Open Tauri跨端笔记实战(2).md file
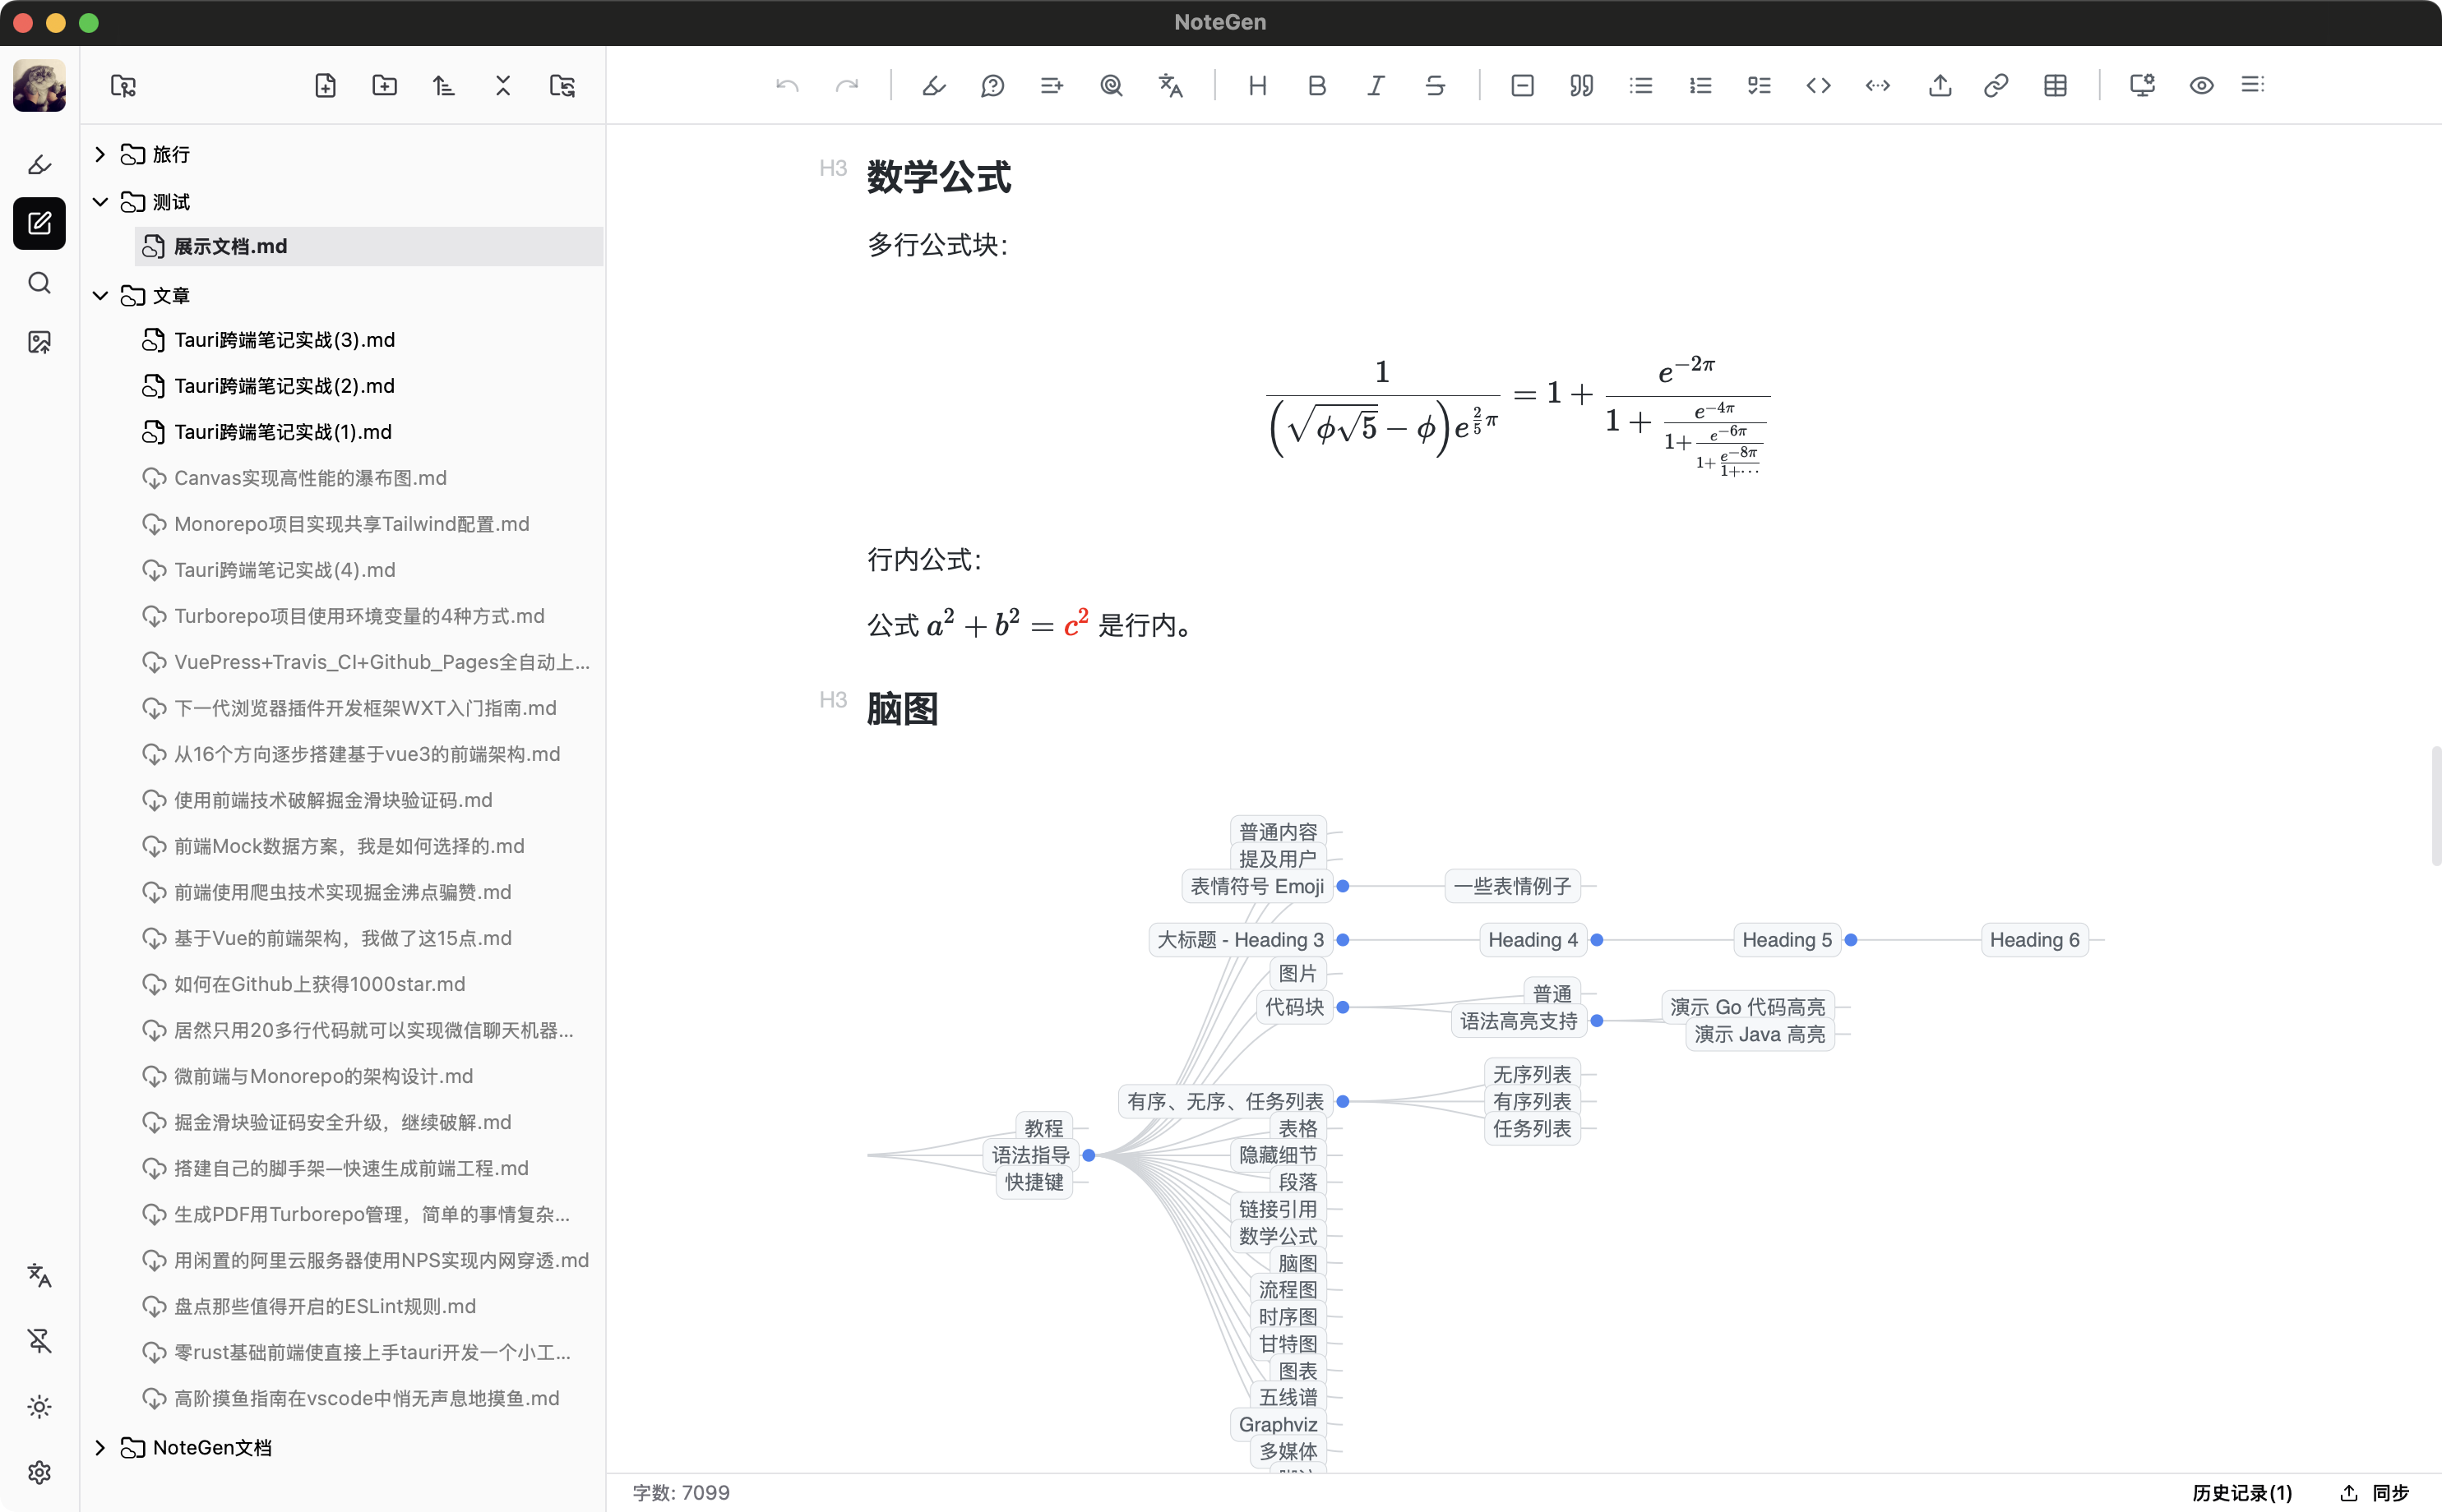 [284, 386]
